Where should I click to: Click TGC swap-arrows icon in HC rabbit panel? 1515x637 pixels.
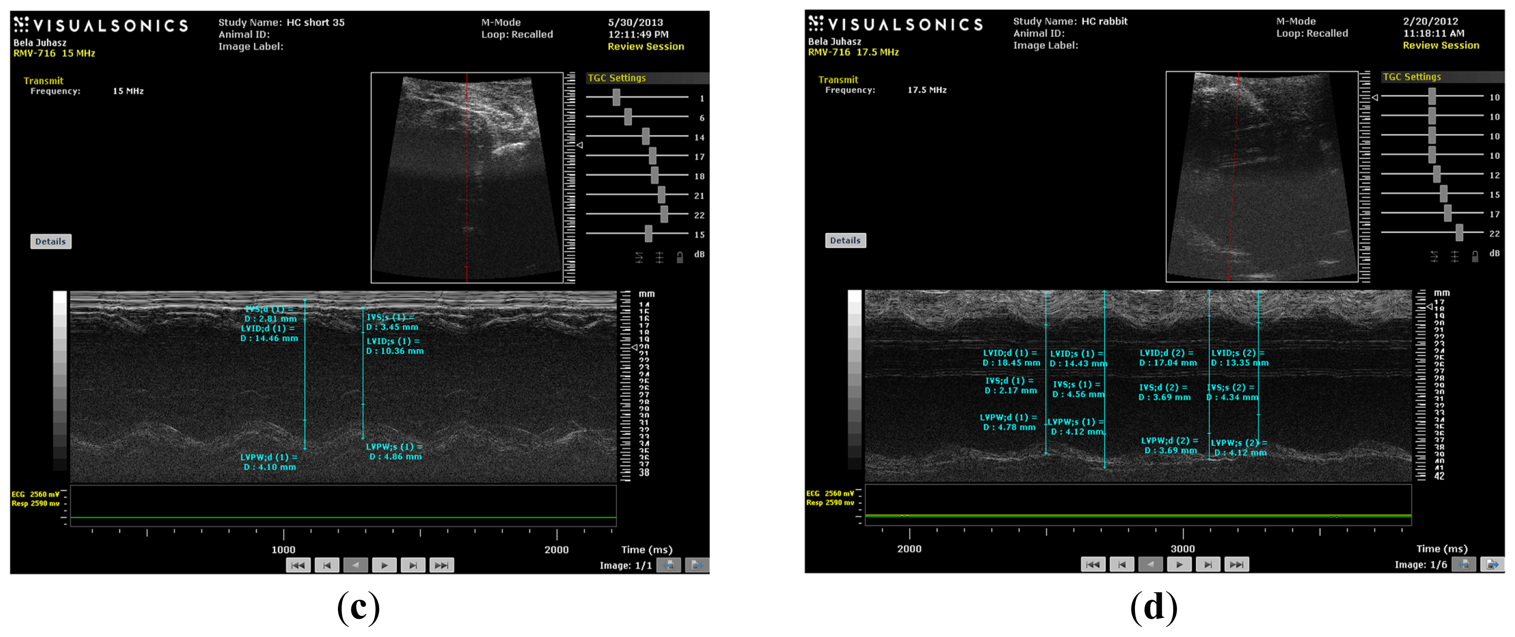point(1434,256)
